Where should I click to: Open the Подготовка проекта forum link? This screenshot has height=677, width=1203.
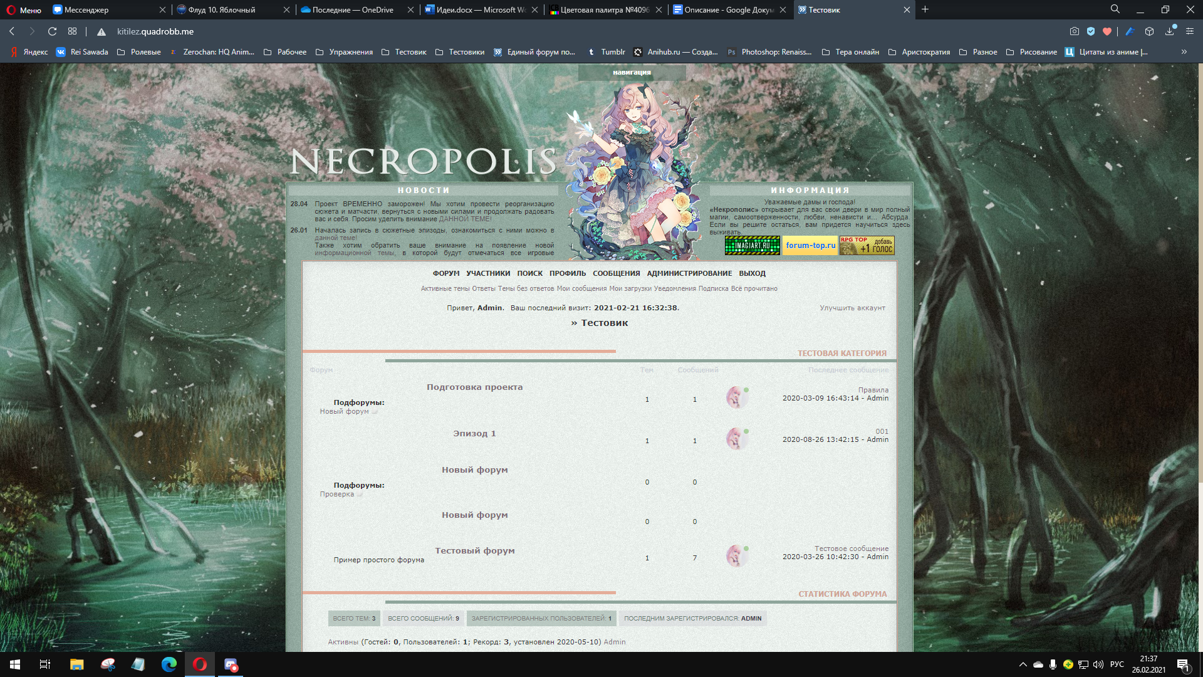(x=474, y=387)
